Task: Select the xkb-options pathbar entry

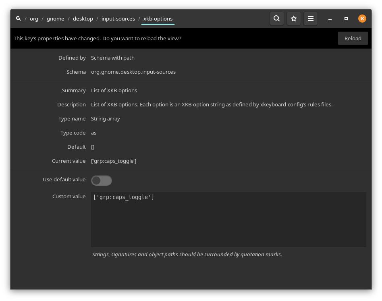Action: (x=158, y=19)
